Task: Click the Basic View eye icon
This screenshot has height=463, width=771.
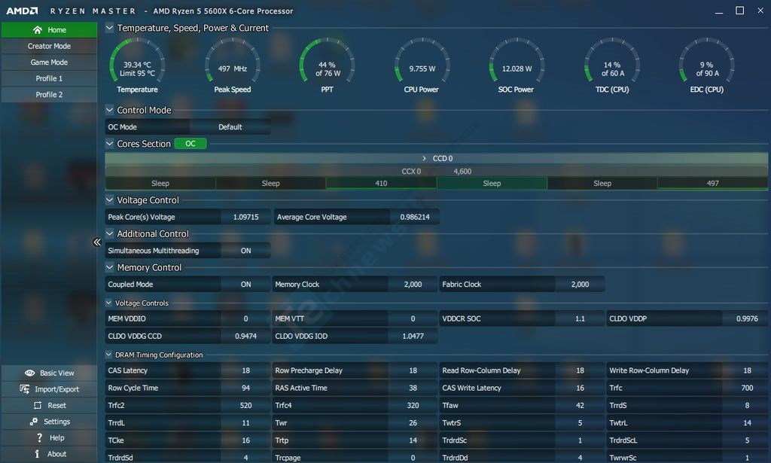Action: [x=30, y=373]
